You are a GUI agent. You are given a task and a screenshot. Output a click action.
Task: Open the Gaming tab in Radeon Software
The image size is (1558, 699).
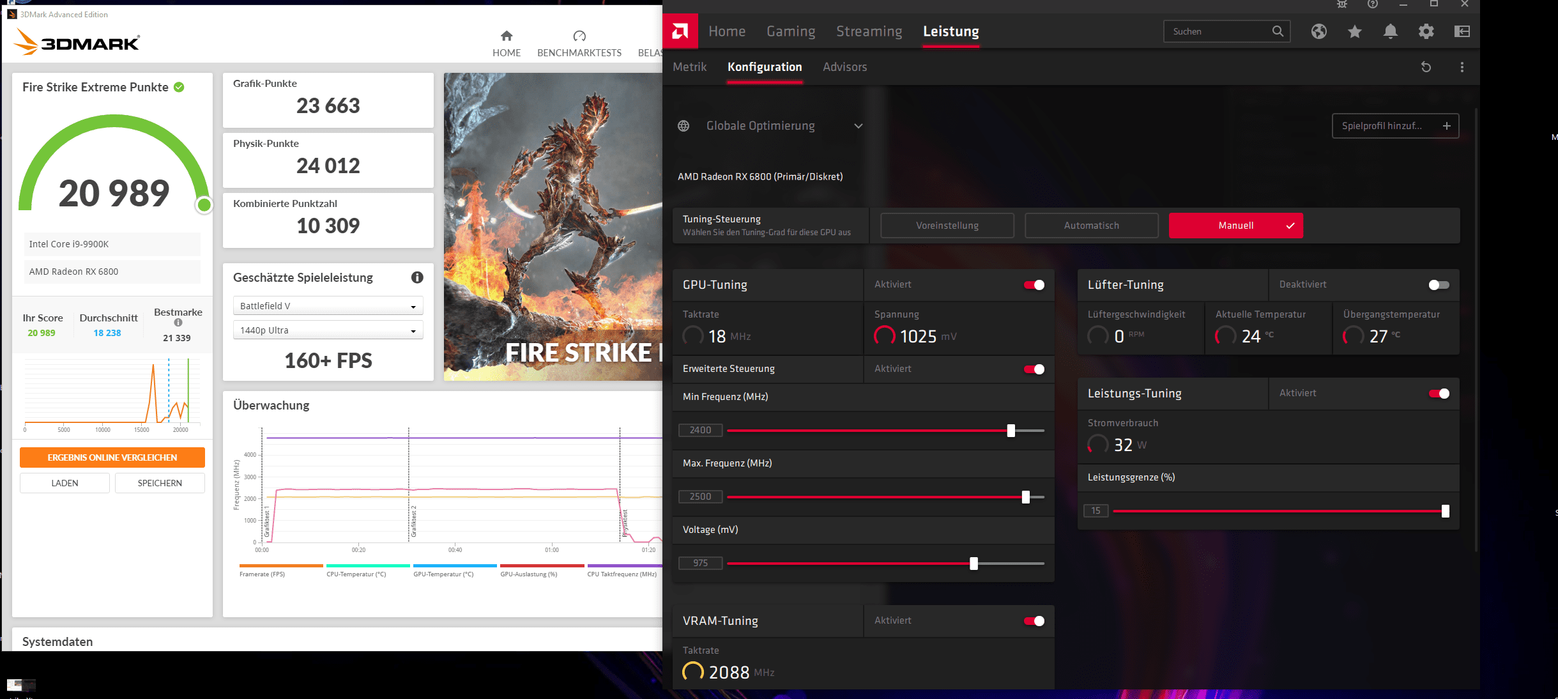click(791, 31)
